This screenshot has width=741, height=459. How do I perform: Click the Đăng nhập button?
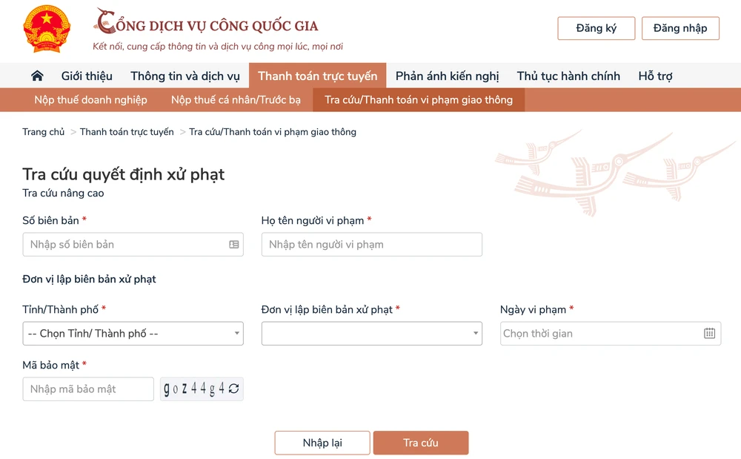click(x=680, y=28)
